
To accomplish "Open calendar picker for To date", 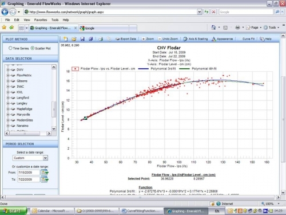I will pos(45,179).
